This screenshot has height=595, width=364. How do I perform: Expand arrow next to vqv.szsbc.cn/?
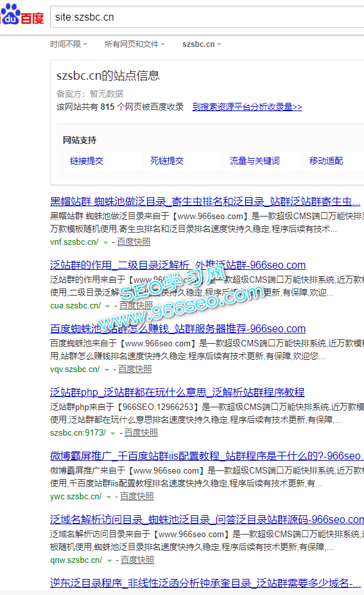[107, 369]
